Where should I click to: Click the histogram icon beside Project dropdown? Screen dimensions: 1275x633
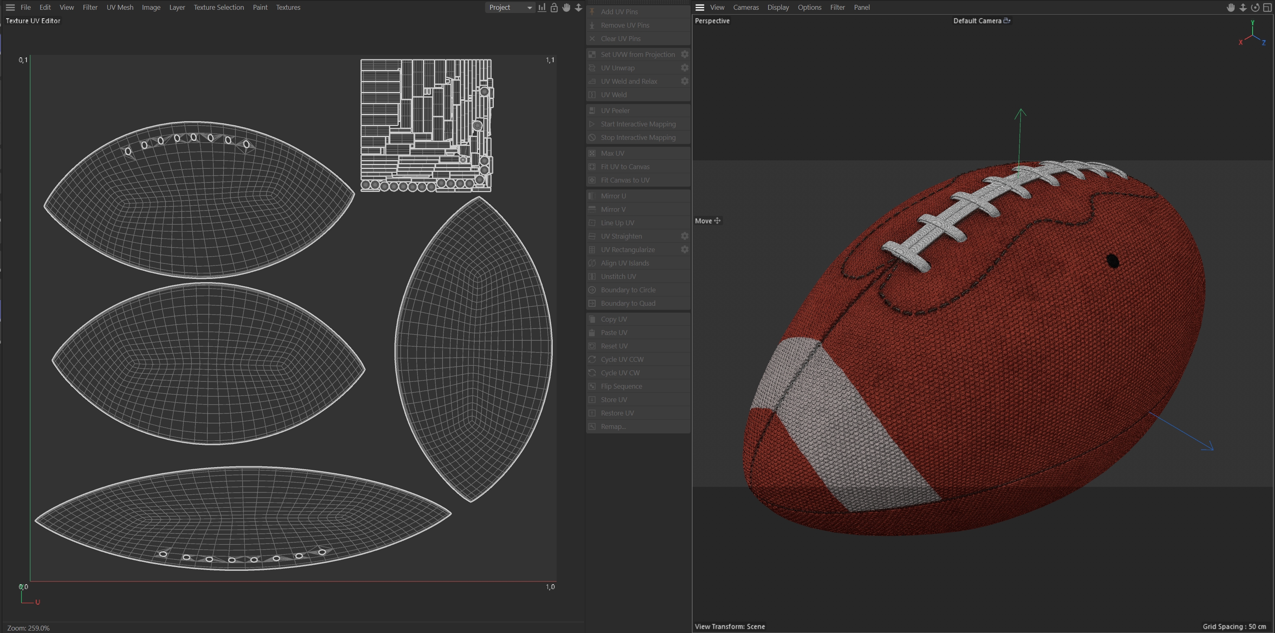pos(542,7)
